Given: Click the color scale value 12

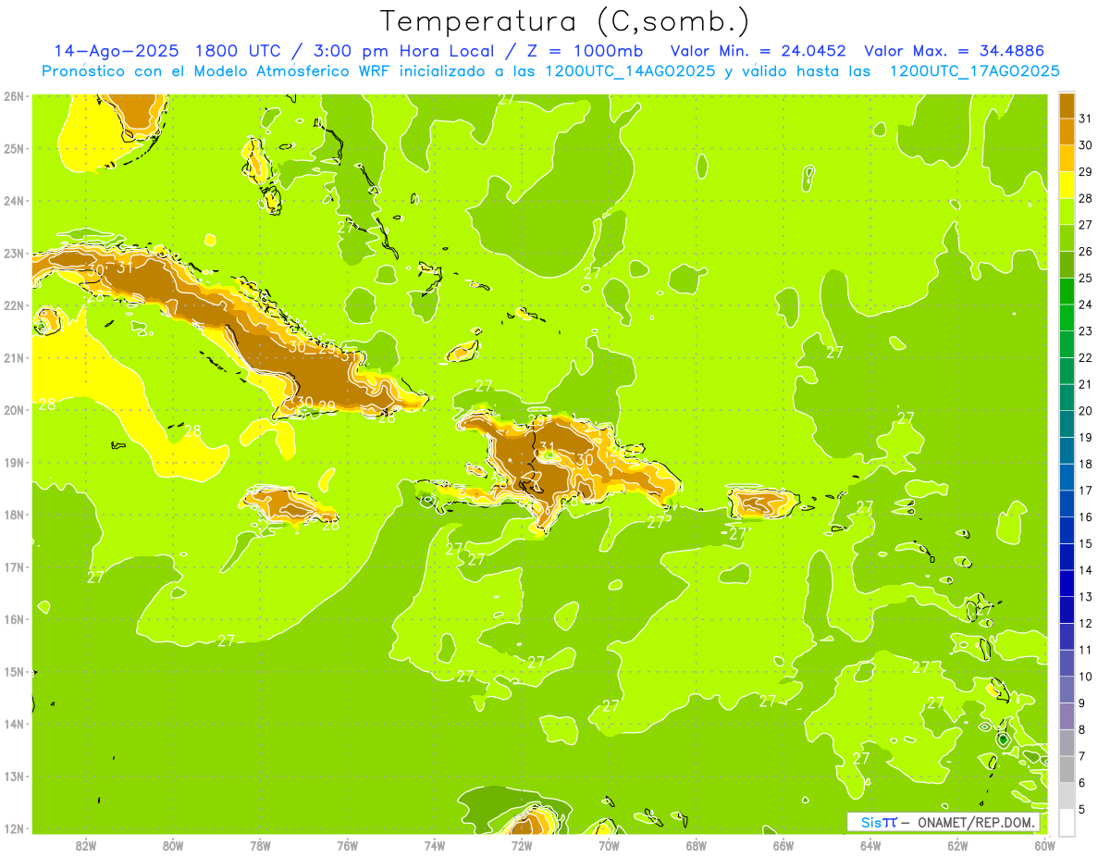Looking at the screenshot, I should coord(1085,623).
